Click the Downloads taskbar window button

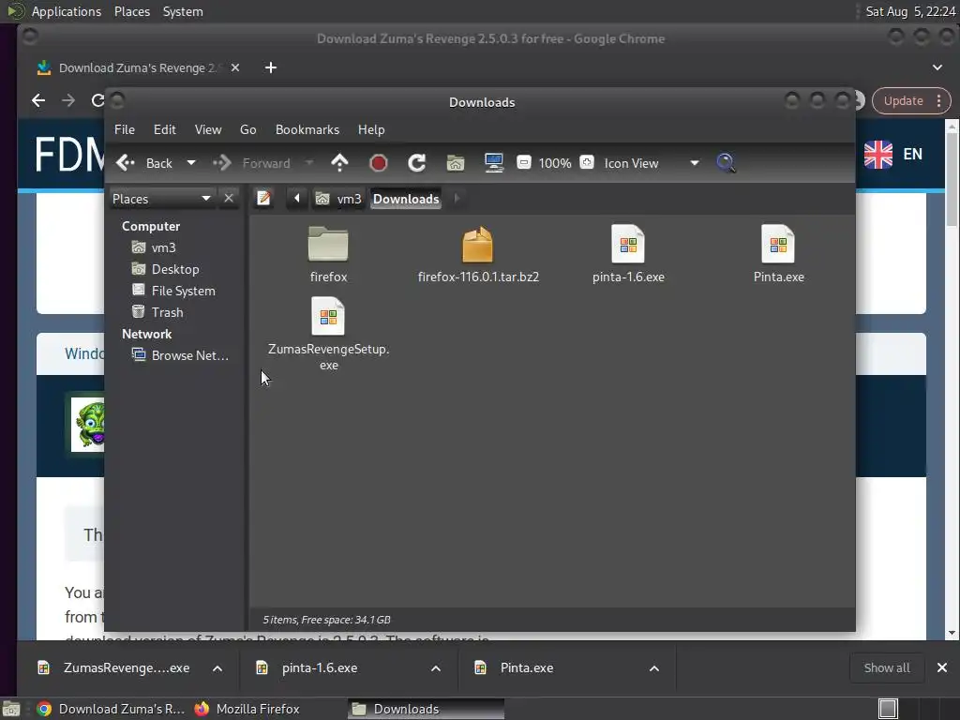coord(427,709)
